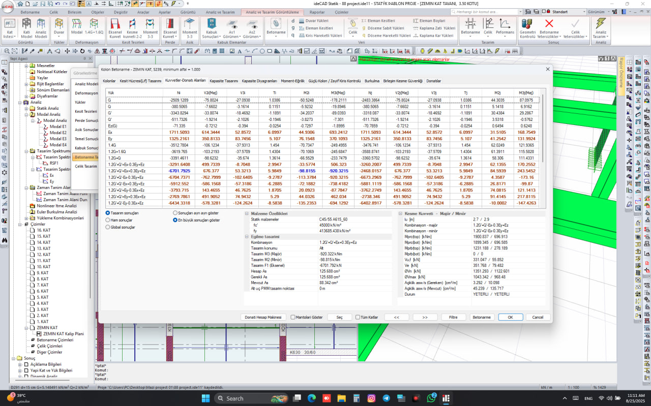
Task: Open the Görünüm dropdown at top right
Action: pos(598,12)
